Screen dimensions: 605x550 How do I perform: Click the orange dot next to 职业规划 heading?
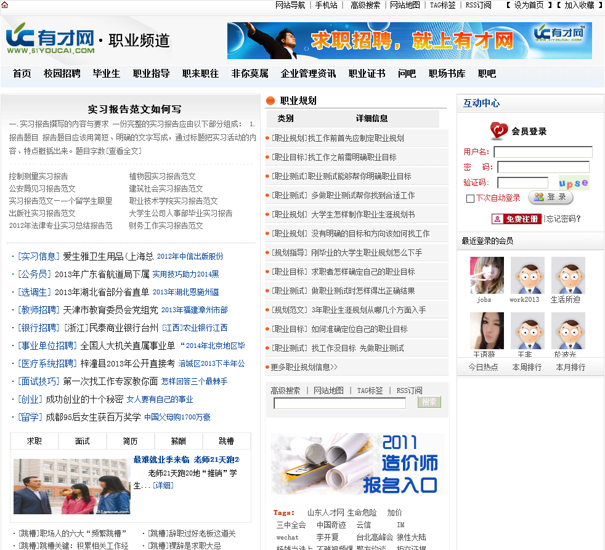pos(270,100)
